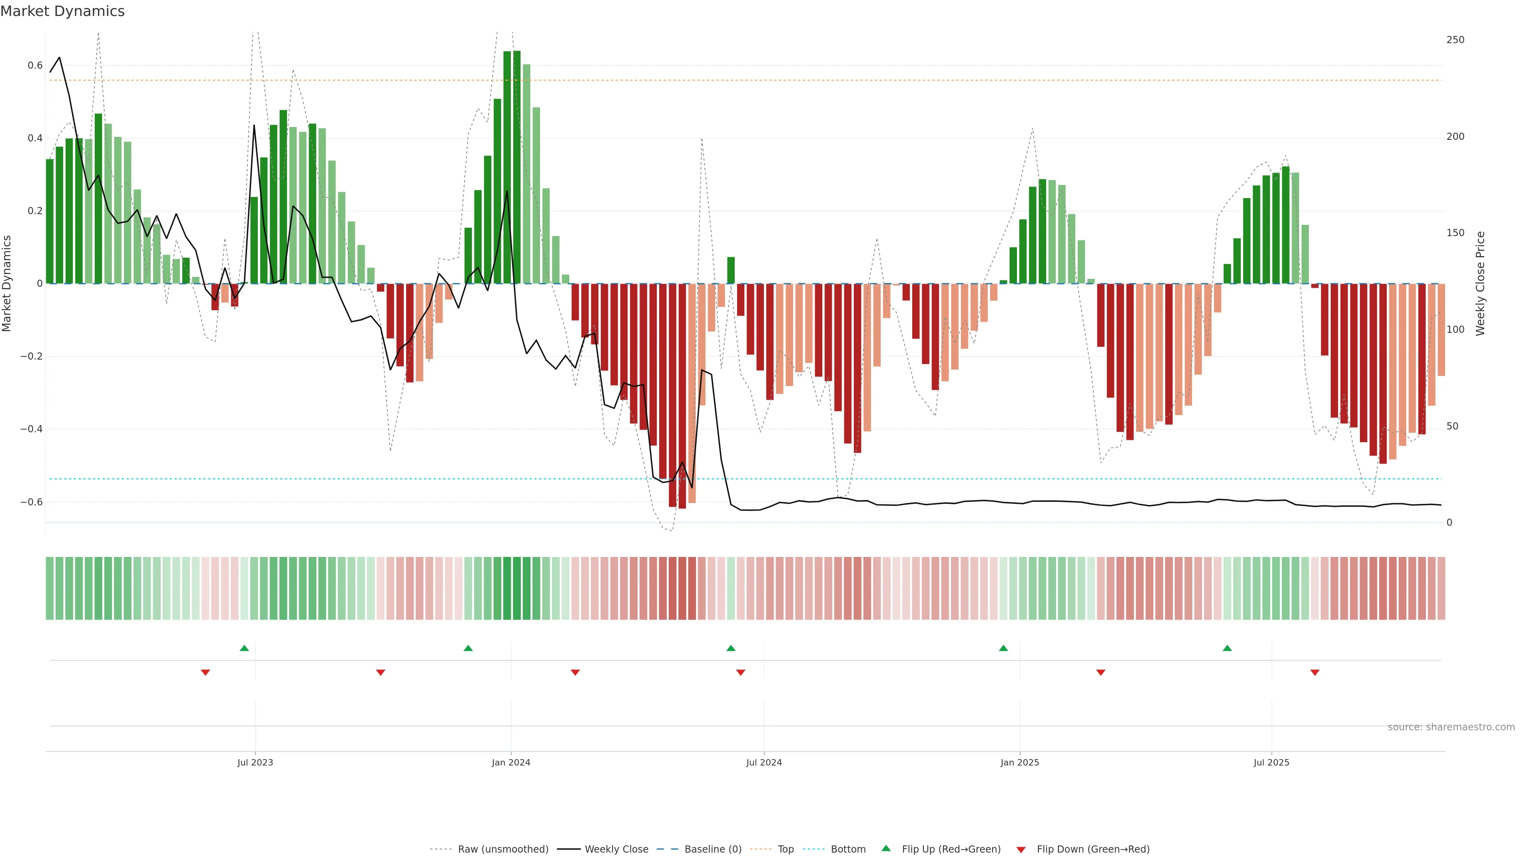Click the earliest red flip-down triangle marker
Image resolution: width=1535 pixels, height=863 pixels.
pyautogui.click(x=205, y=672)
